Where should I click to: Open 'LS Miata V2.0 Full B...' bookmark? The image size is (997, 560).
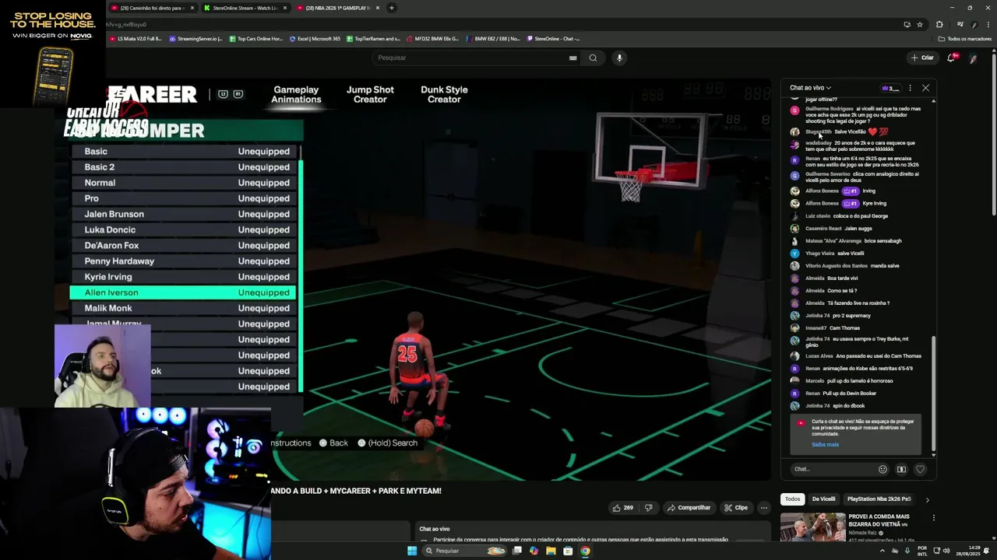(136, 38)
